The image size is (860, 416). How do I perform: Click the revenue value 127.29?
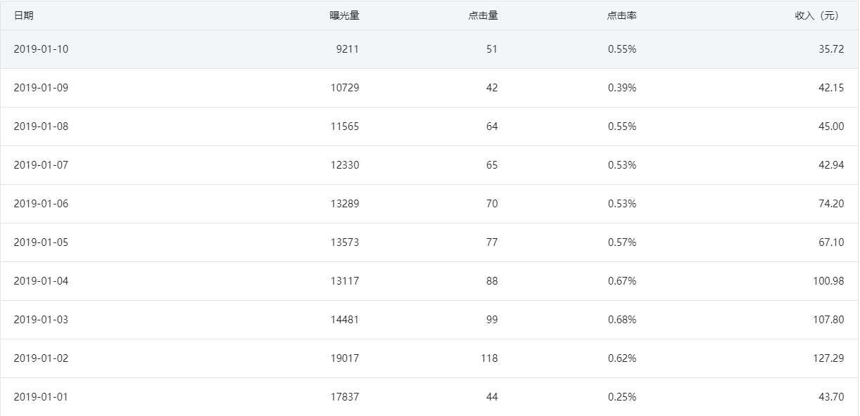[828, 358]
